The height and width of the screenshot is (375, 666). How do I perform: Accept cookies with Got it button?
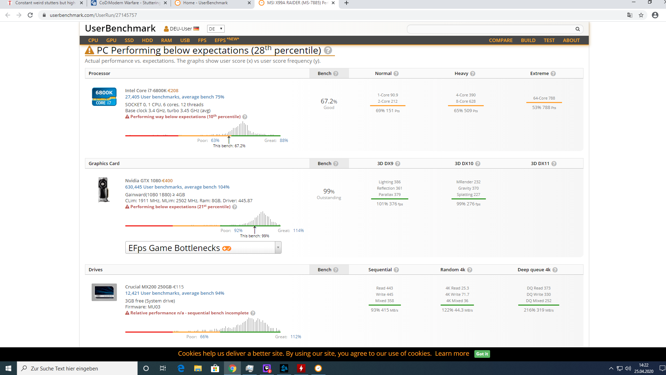coord(482,354)
